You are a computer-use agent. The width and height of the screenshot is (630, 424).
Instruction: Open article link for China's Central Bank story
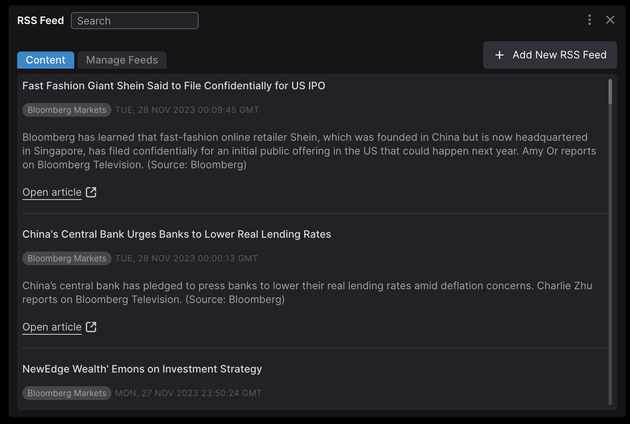click(x=52, y=327)
